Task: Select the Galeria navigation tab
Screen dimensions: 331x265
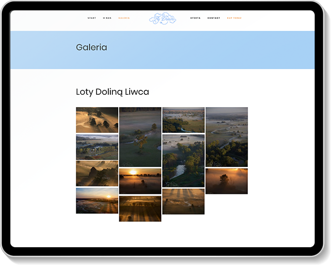Action: click(124, 18)
